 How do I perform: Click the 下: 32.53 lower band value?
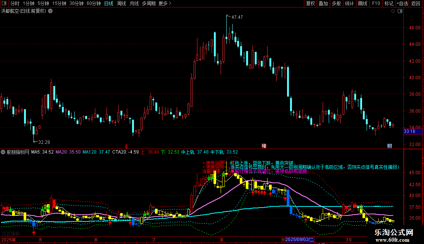170,152
